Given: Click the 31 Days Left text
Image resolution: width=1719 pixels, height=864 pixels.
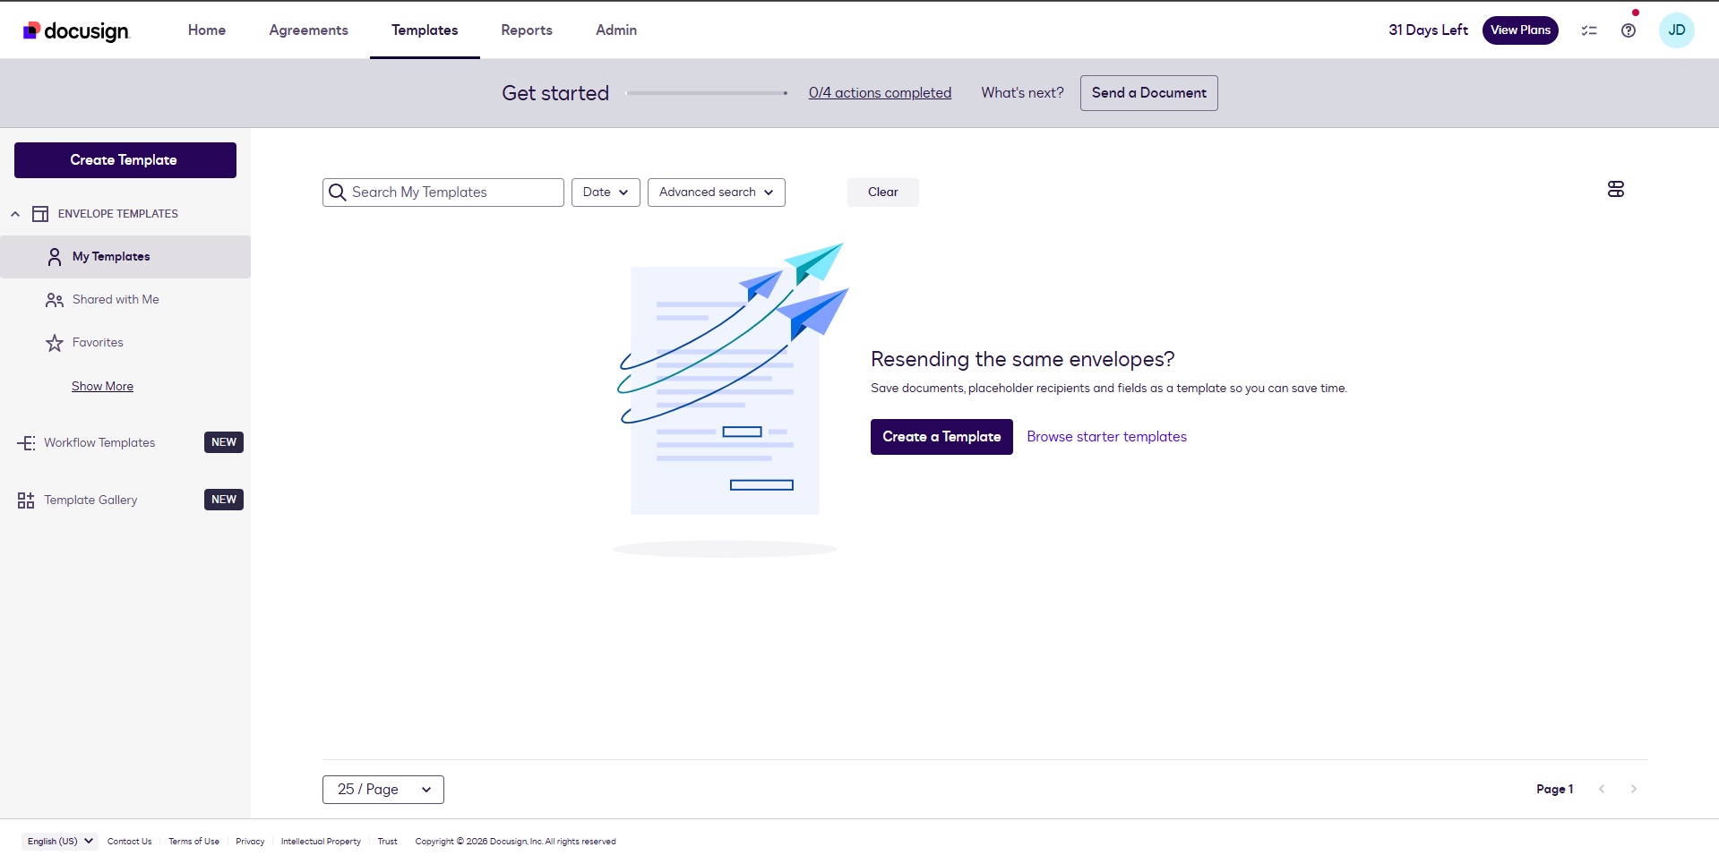Looking at the screenshot, I should 1428,30.
